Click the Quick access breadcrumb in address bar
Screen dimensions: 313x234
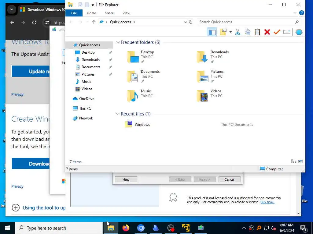(120, 22)
